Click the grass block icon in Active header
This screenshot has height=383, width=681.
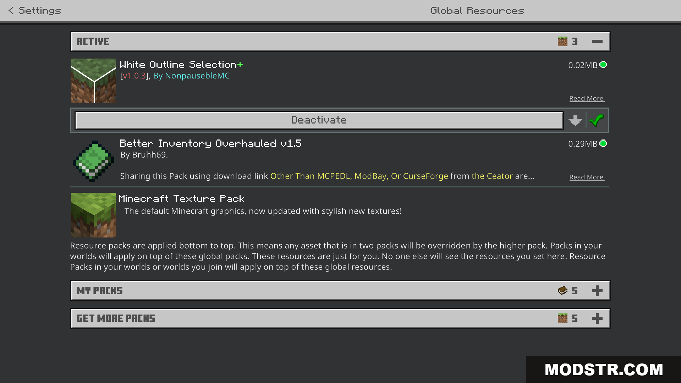point(562,42)
